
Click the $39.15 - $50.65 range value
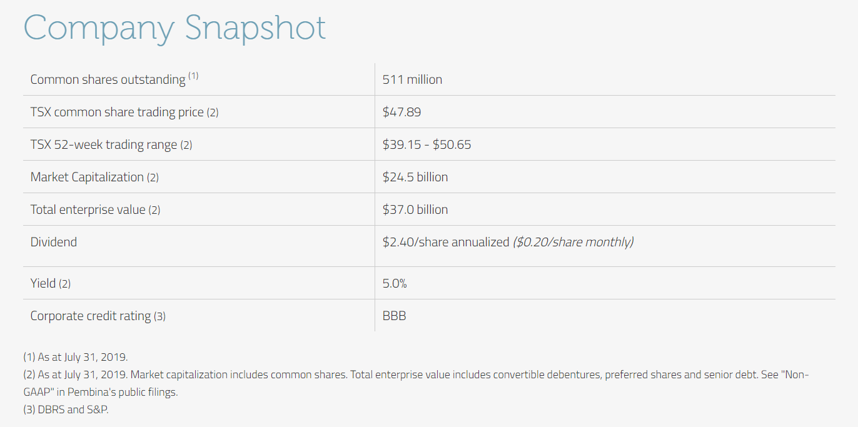[x=426, y=145]
